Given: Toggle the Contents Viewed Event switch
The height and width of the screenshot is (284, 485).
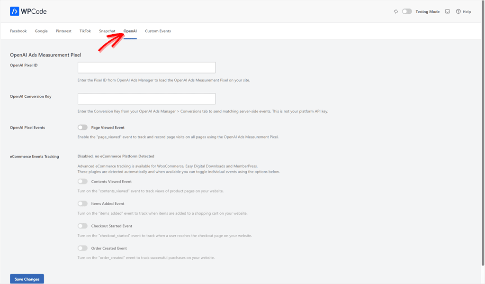Looking at the screenshot, I should (82, 182).
